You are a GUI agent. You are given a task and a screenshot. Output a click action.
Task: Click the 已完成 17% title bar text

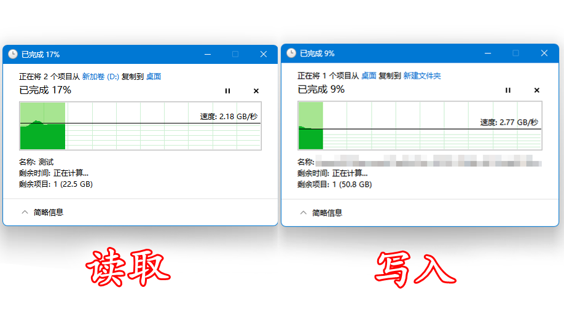[x=41, y=55]
